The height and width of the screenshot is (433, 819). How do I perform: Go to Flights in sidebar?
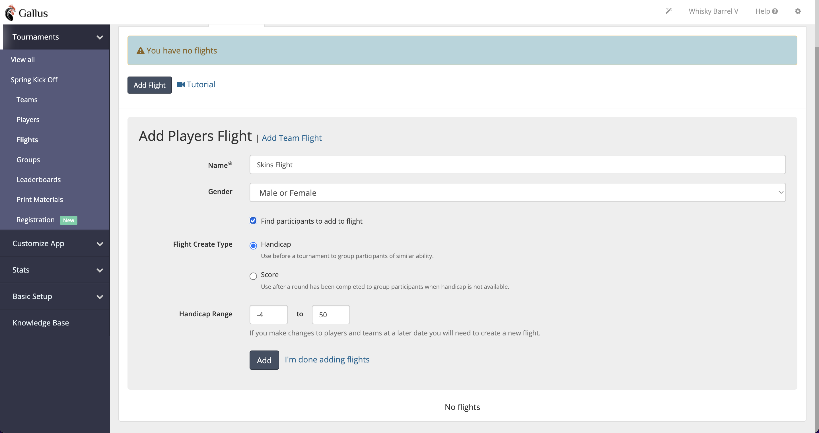pyautogui.click(x=27, y=140)
